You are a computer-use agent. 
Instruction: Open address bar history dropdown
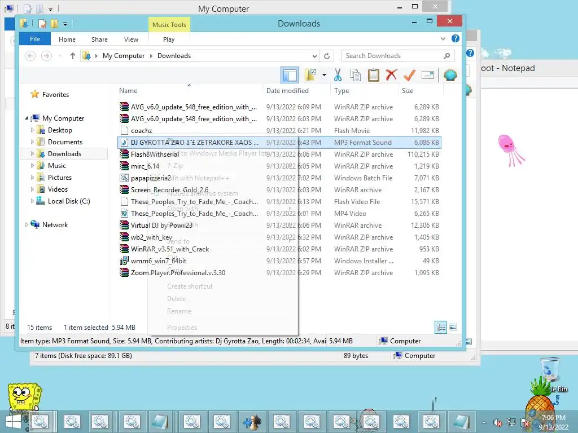[x=314, y=56]
